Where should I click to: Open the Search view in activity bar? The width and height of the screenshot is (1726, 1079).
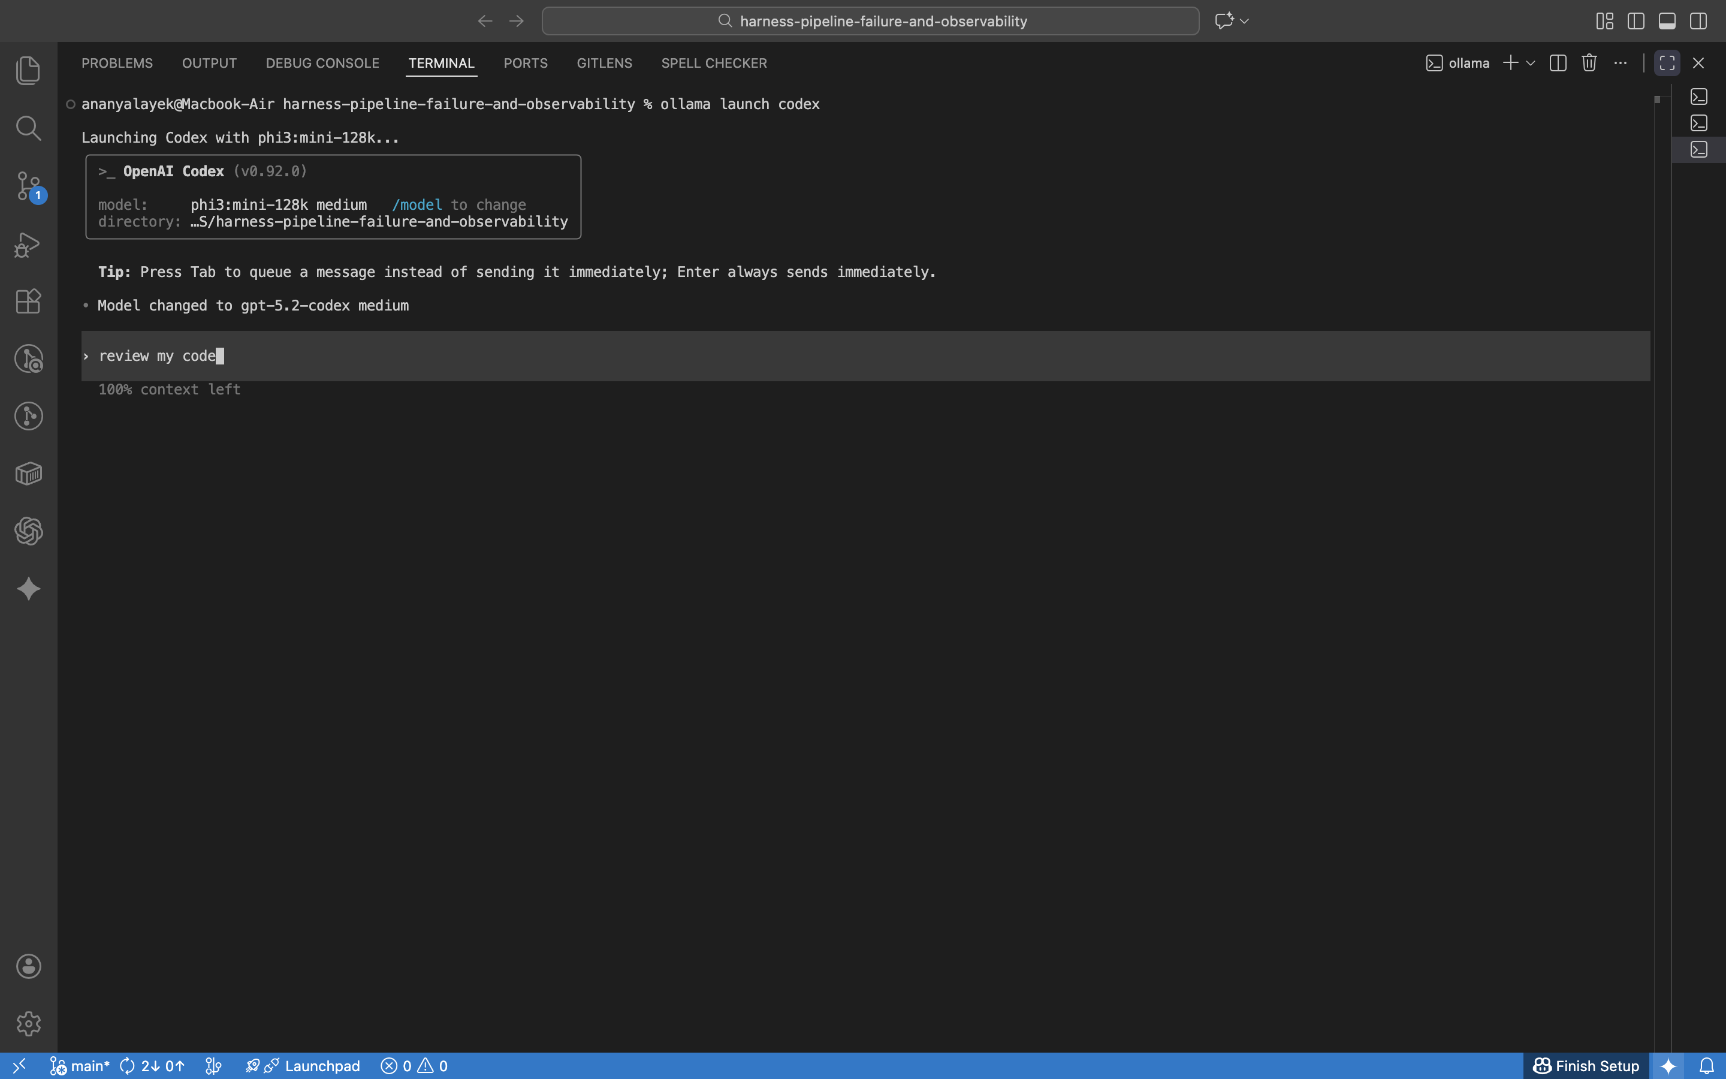(x=29, y=128)
